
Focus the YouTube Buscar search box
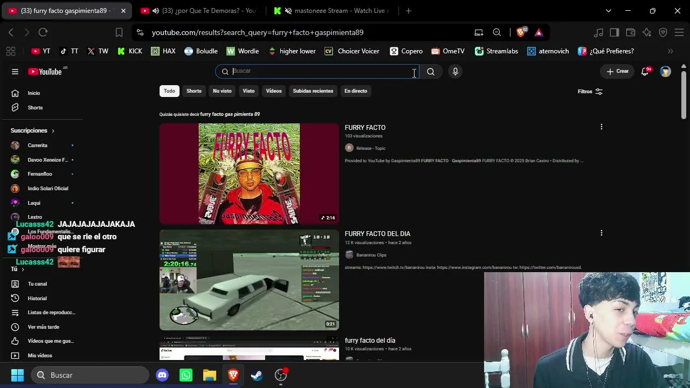(x=317, y=72)
